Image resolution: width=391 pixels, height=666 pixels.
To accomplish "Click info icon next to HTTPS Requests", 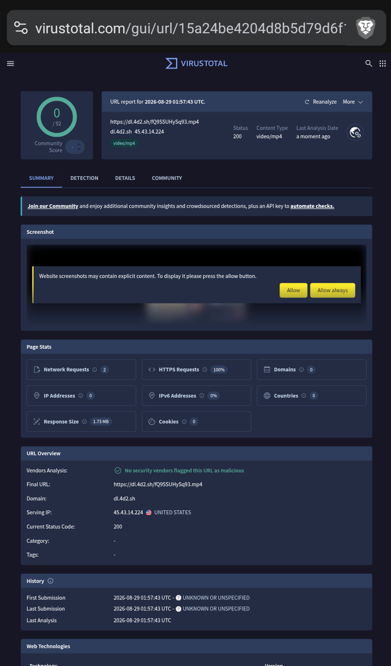I will pyautogui.click(x=205, y=370).
